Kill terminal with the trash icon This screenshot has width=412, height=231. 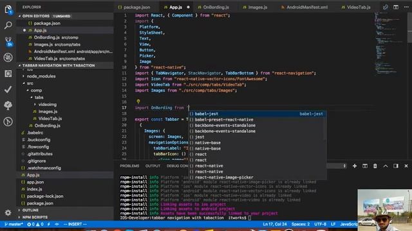point(375,166)
